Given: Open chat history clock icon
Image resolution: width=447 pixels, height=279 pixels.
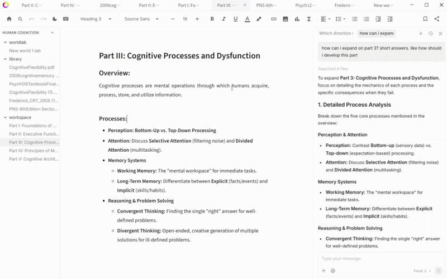Looking at the screenshot, I should [x=430, y=33].
